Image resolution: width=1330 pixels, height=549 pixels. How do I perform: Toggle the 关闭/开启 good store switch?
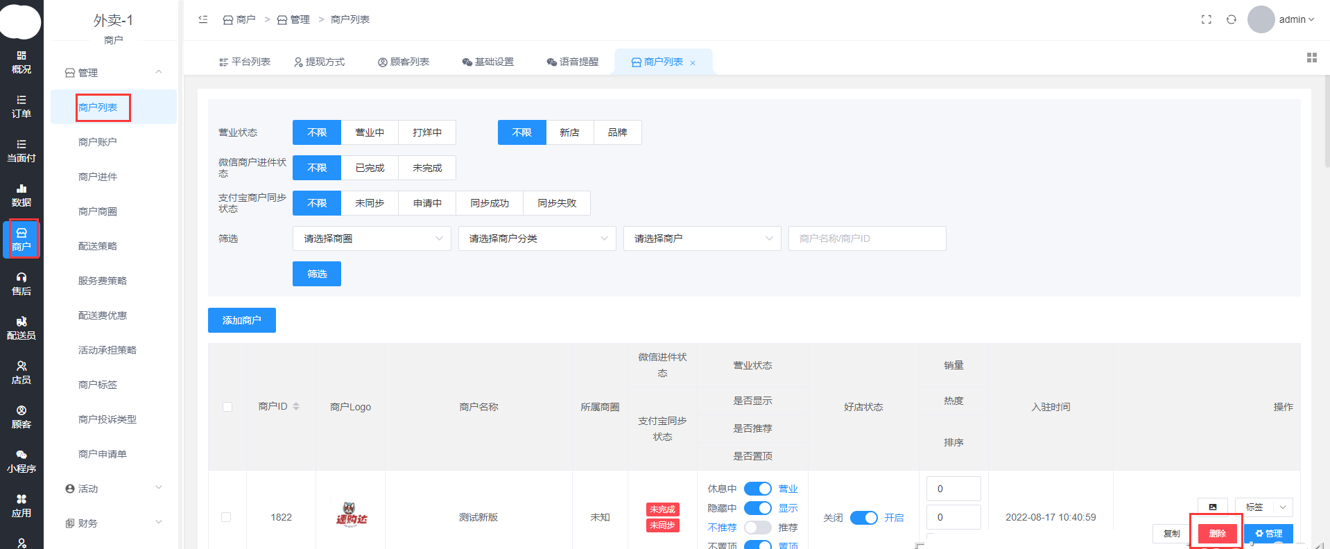pyautogui.click(x=863, y=518)
